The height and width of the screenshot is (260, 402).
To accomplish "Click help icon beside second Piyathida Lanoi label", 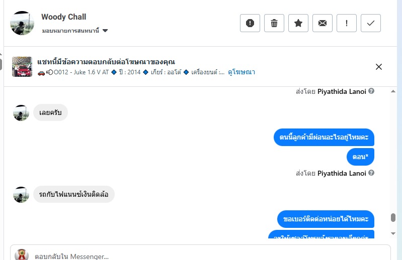I will click(x=371, y=173).
